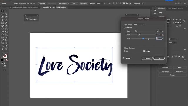This screenshot has height=106, width=188.
Task: Select the Selection tool arrow
Action: 3,11
